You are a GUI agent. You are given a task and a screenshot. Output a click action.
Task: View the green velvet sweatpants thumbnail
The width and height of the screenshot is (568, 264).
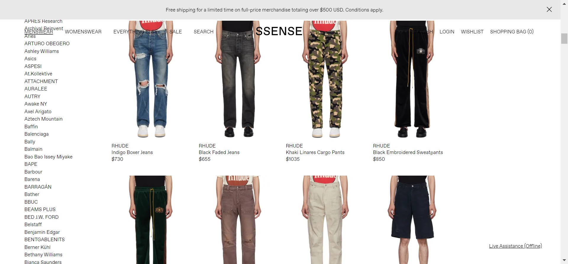(151, 220)
